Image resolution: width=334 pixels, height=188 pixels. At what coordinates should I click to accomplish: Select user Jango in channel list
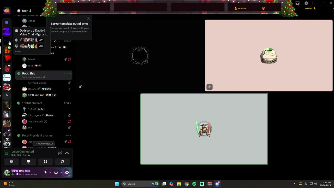32,21
